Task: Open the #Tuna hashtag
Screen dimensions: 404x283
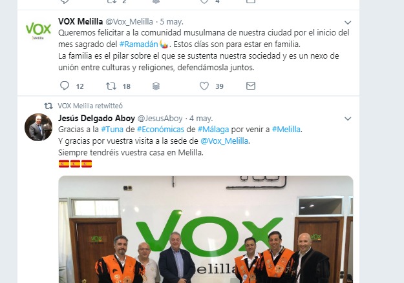Action: click(x=112, y=129)
